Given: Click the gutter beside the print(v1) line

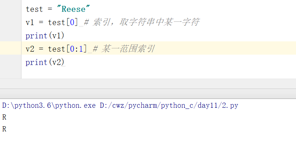Looking at the screenshot, I should pos(11,35).
